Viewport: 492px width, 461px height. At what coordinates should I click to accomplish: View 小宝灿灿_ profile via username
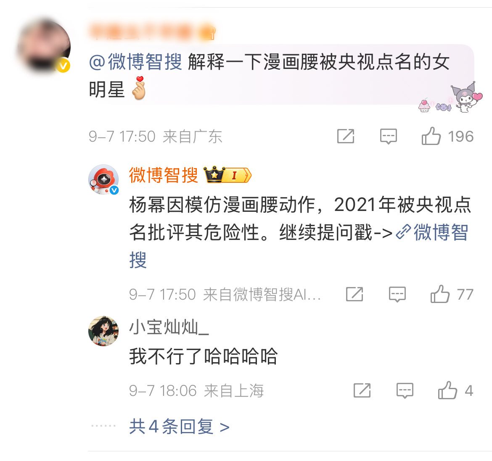(169, 327)
